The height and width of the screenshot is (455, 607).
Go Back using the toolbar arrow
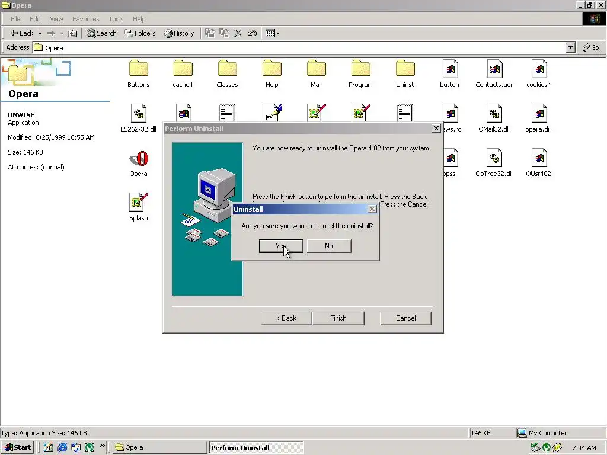coord(22,33)
